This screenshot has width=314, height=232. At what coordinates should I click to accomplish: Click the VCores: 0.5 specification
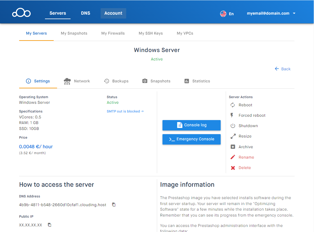point(30,117)
